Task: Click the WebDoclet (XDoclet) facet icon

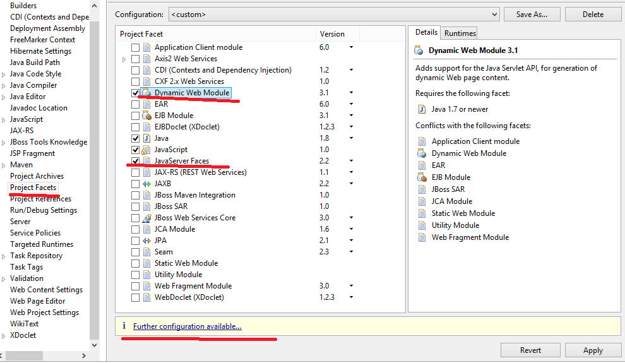Action: 147,297
